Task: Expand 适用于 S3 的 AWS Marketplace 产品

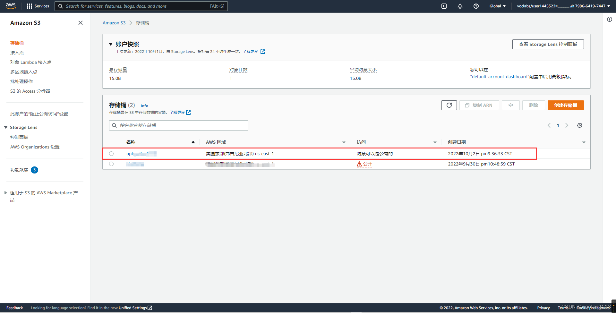Action: 6,193
